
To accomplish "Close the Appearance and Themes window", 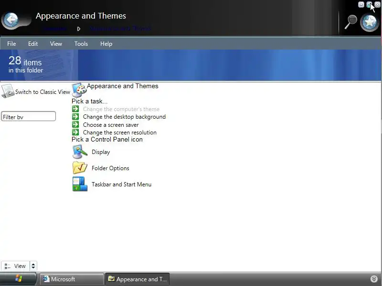I will click(377, 5).
